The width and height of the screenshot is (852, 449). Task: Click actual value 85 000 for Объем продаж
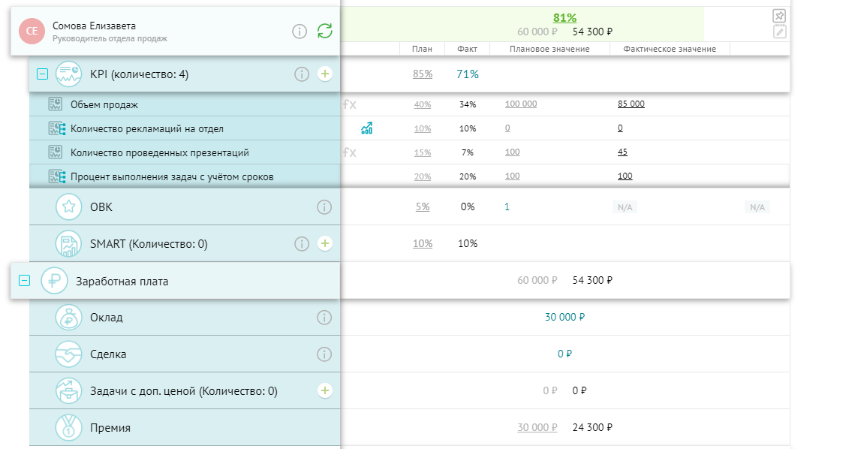click(x=631, y=104)
